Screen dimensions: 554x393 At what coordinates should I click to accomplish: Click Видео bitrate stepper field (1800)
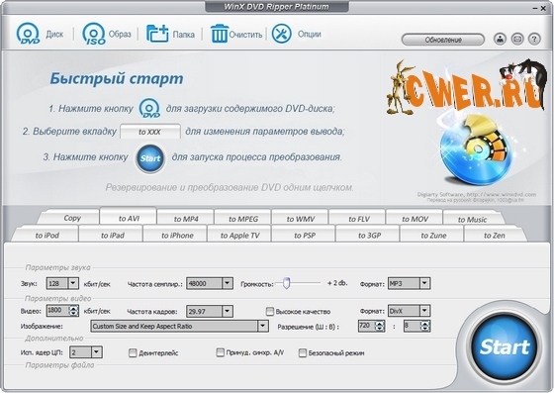coord(62,311)
